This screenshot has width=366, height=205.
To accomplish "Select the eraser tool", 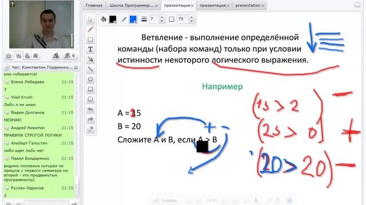I will [x=90, y=129].
